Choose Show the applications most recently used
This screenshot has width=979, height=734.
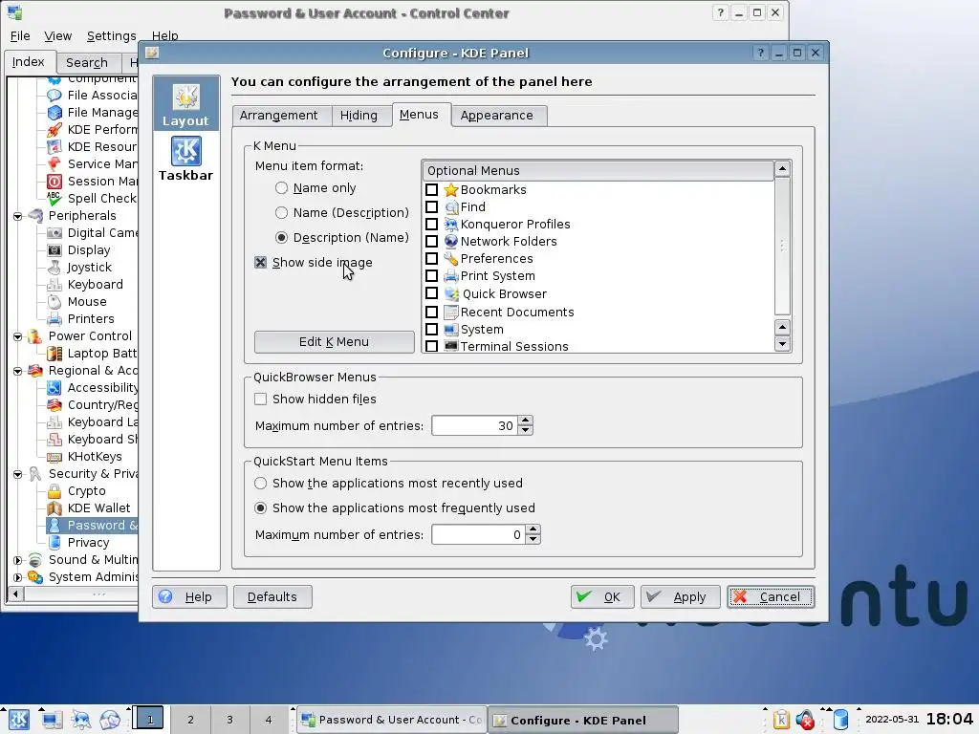pos(260,483)
